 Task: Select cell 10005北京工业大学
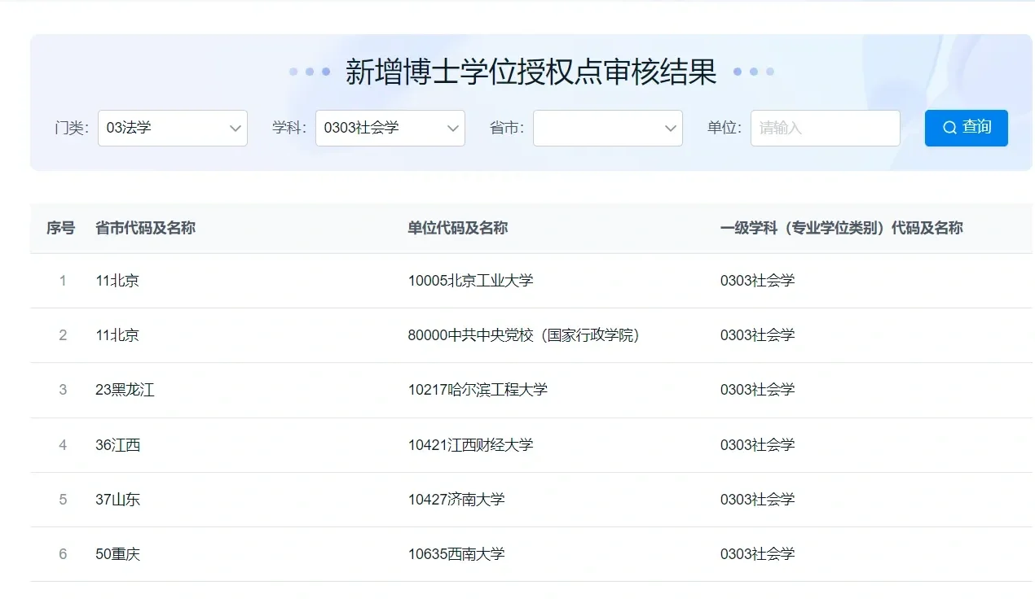click(x=470, y=281)
